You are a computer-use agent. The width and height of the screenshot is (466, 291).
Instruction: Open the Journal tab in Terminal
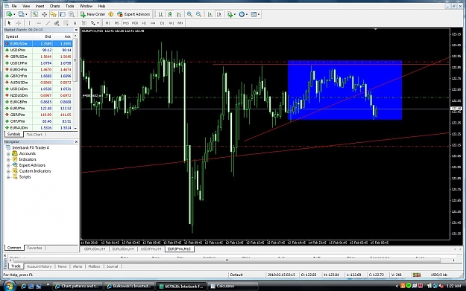click(112, 266)
